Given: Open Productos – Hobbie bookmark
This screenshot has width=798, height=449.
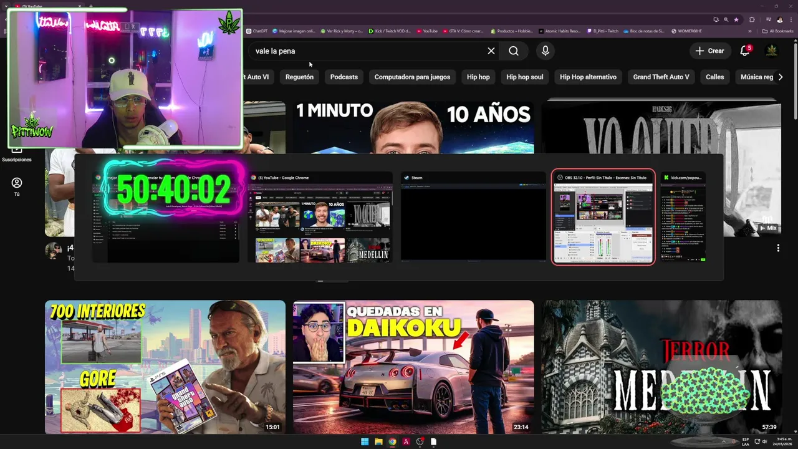Looking at the screenshot, I should point(512,31).
